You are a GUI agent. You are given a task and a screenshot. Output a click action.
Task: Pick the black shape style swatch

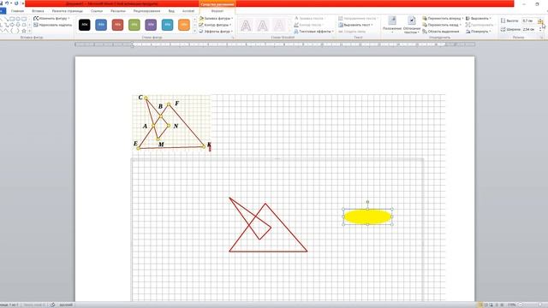click(x=84, y=25)
